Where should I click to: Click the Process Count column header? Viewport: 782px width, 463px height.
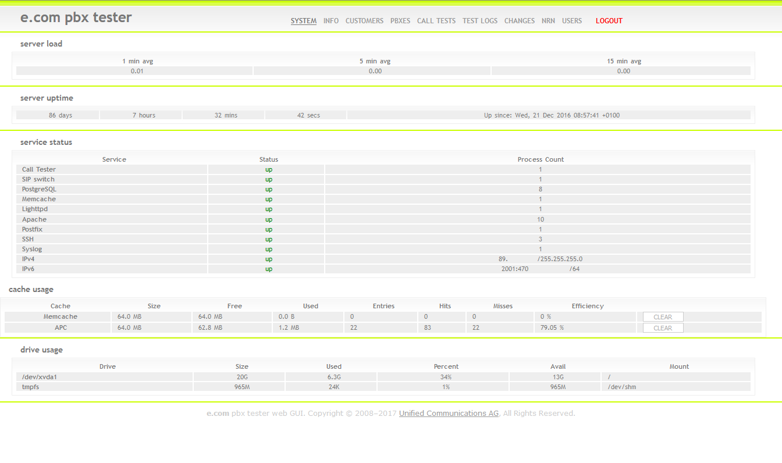tap(541, 159)
